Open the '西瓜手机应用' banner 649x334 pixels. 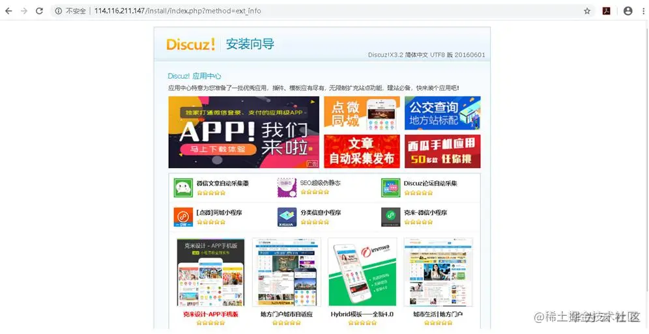coord(442,151)
